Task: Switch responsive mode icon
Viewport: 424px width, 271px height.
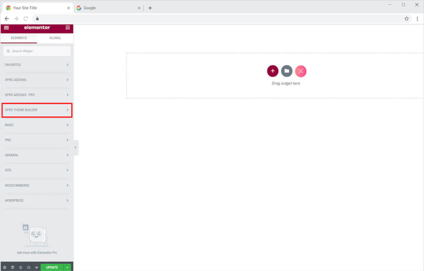Action: 29,267
